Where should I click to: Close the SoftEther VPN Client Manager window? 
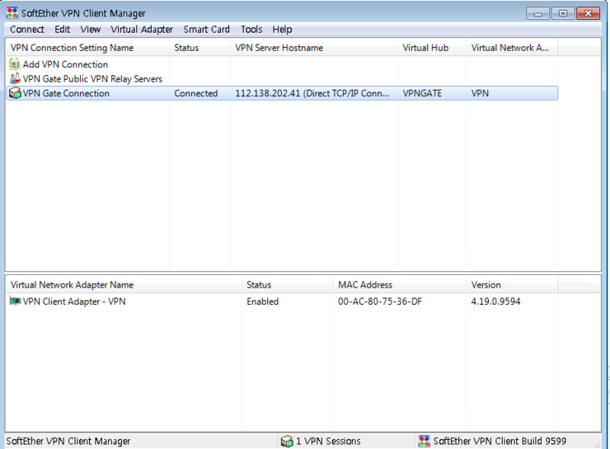(588, 14)
